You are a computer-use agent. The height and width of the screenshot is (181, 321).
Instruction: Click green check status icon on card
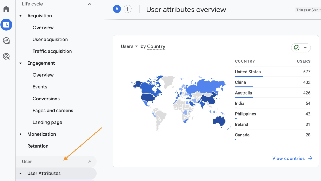pos(297,48)
